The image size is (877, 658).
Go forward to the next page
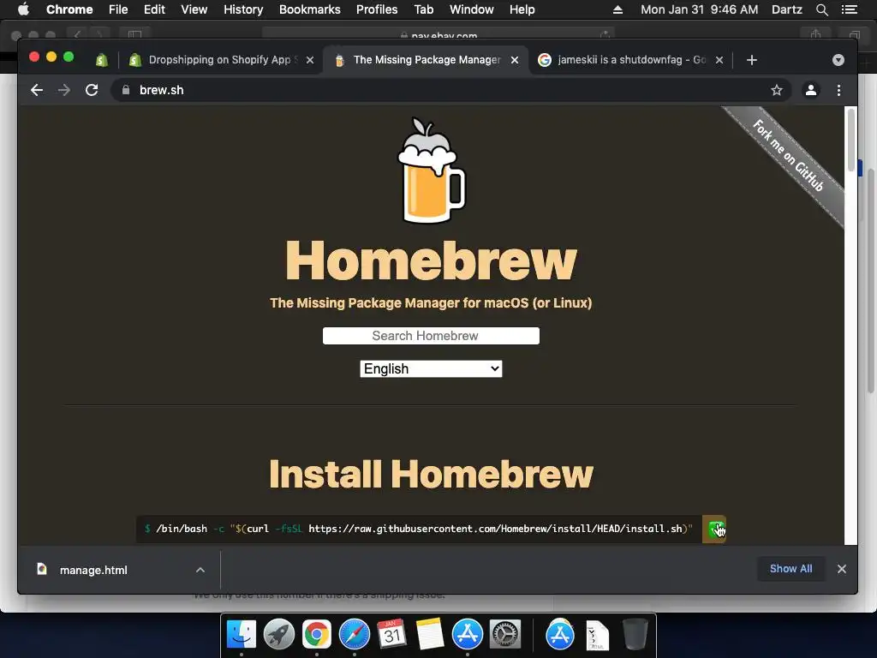click(63, 90)
